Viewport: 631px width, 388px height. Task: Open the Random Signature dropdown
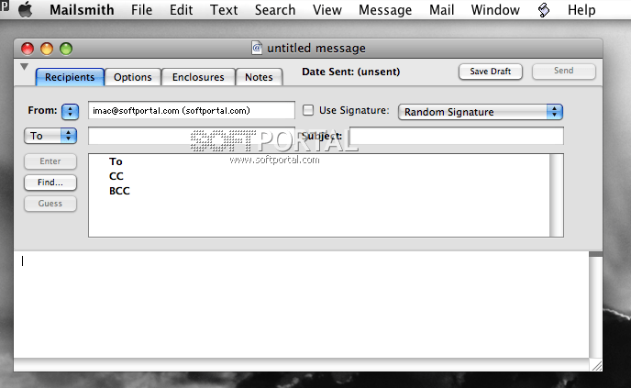click(480, 112)
